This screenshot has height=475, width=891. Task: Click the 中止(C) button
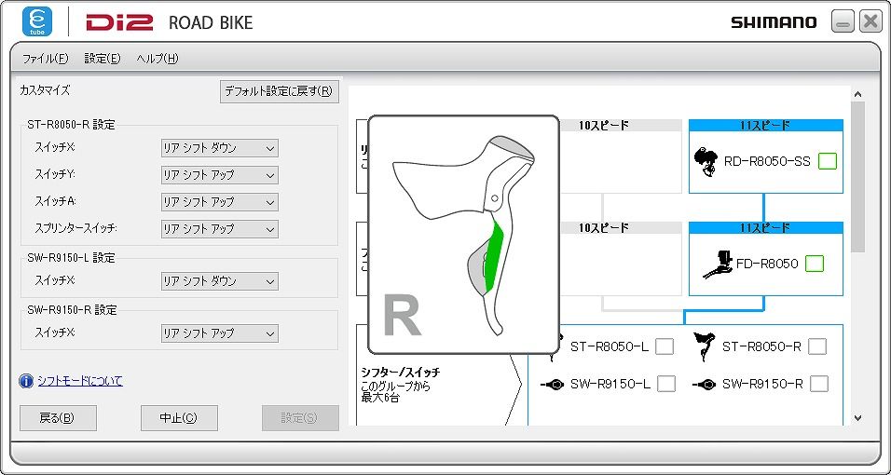(x=179, y=418)
